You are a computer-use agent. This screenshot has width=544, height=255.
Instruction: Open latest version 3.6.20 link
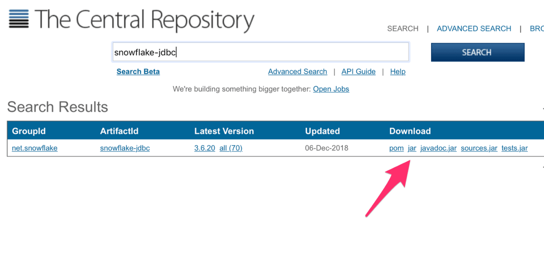point(205,148)
